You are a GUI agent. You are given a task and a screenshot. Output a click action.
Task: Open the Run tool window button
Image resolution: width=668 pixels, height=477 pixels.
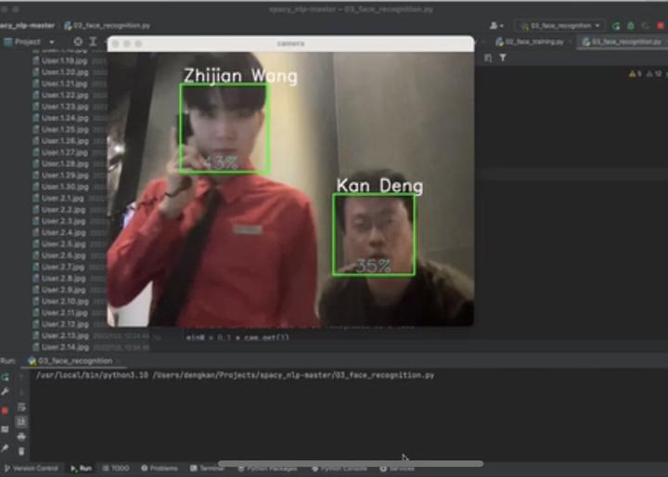(x=81, y=469)
